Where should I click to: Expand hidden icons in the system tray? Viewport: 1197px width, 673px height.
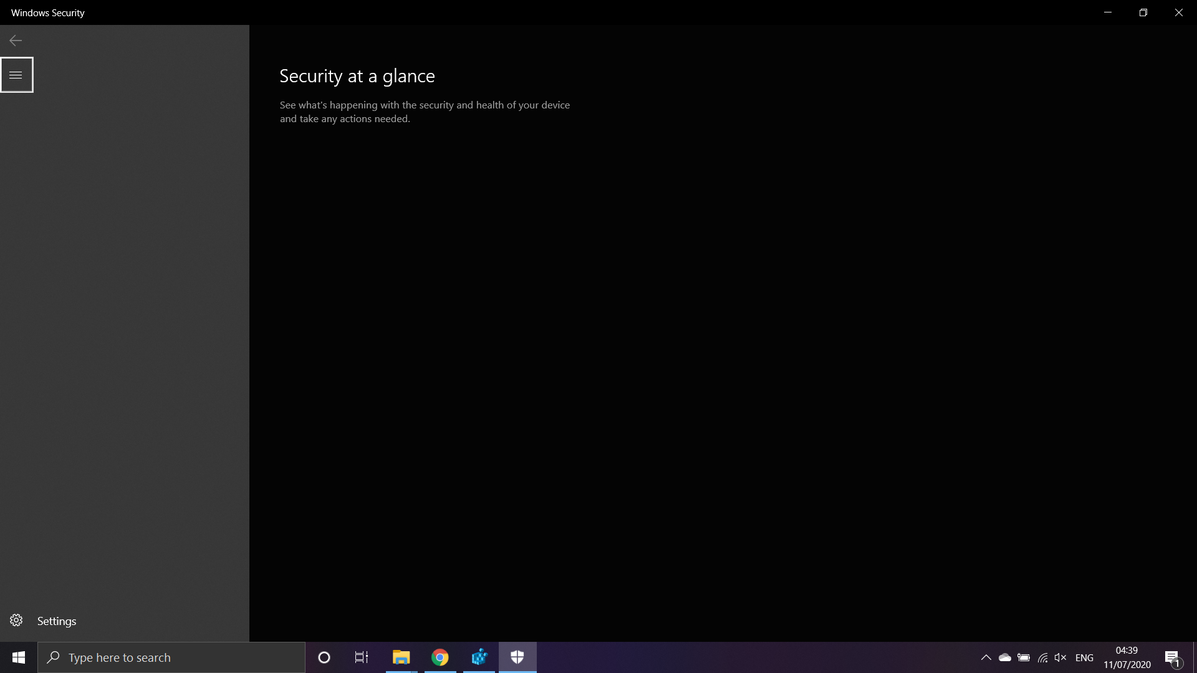pos(986,657)
